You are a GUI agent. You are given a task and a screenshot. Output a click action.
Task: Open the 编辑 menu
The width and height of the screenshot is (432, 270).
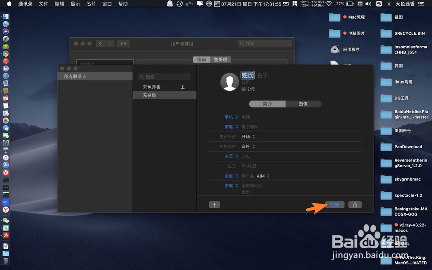click(59, 3)
